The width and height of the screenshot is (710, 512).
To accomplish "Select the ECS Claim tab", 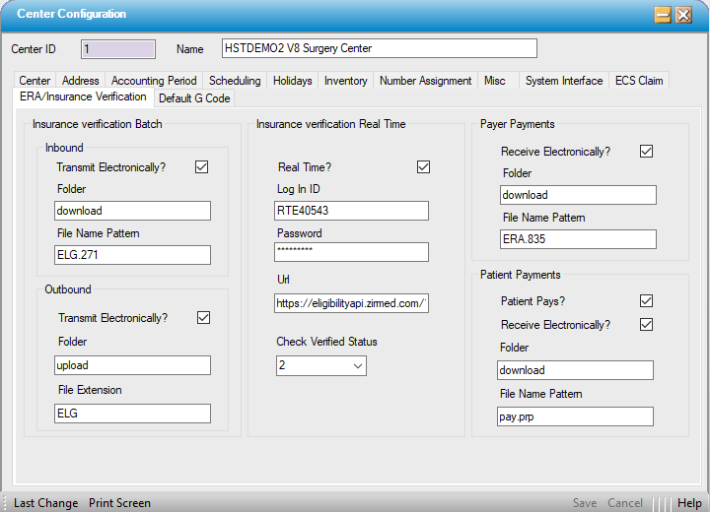I will [x=638, y=81].
